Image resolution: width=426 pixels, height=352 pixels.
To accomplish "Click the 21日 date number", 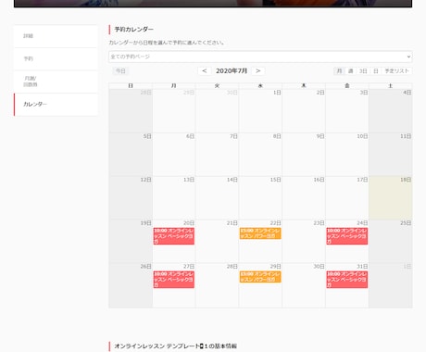I will [x=232, y=223].
